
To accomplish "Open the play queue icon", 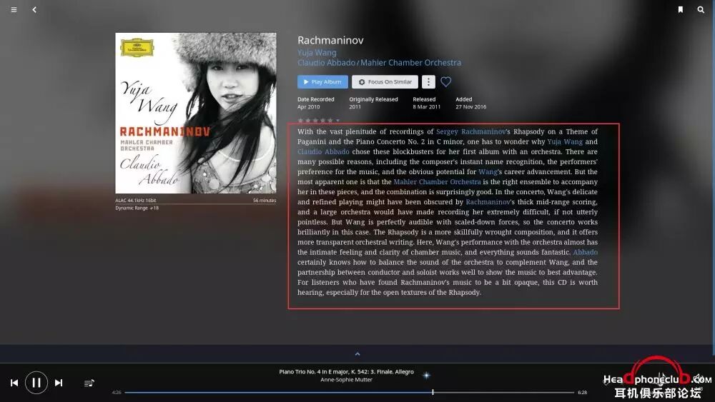I will pos(89,383).
